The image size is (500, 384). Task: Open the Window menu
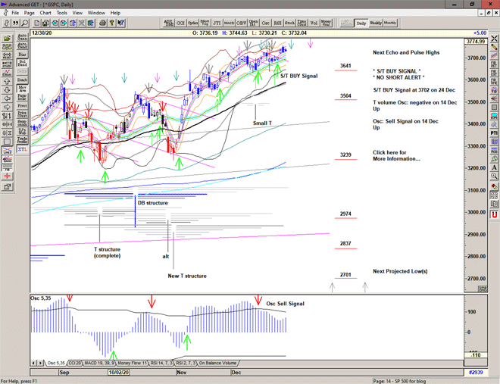pos(96,13)
